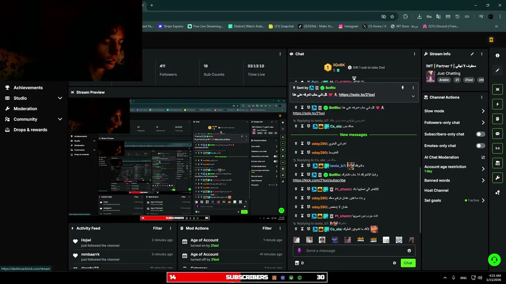Open the green headset support button
Screen dimensions: 506x284
point(494,260)
